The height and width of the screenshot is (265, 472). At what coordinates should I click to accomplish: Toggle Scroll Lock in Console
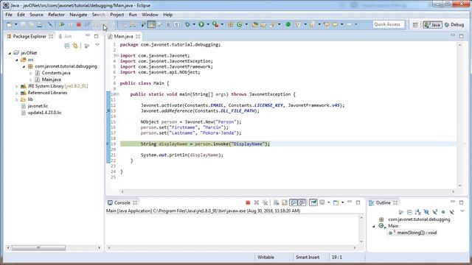(285, 203)
